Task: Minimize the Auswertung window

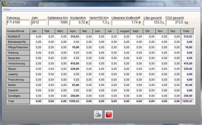Action: tap(180, 2)
